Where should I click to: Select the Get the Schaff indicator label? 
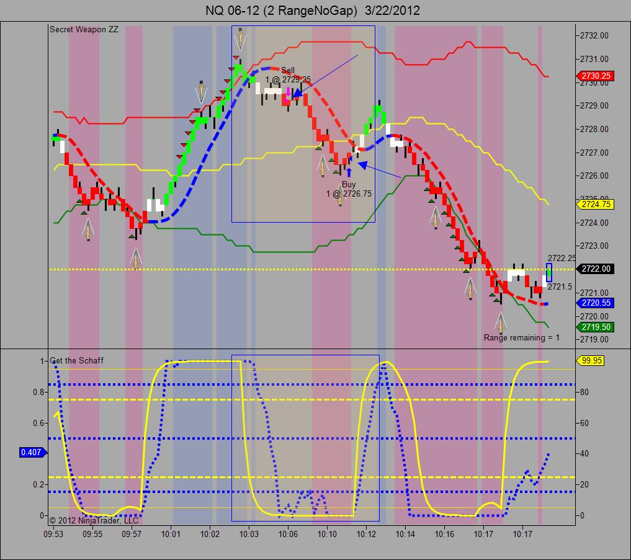(x=76, y=360)
